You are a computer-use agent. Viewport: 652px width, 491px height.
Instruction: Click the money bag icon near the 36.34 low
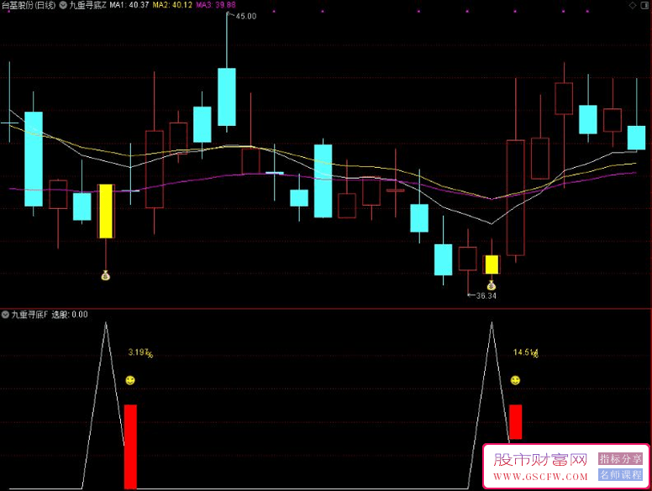pos(492,286)
